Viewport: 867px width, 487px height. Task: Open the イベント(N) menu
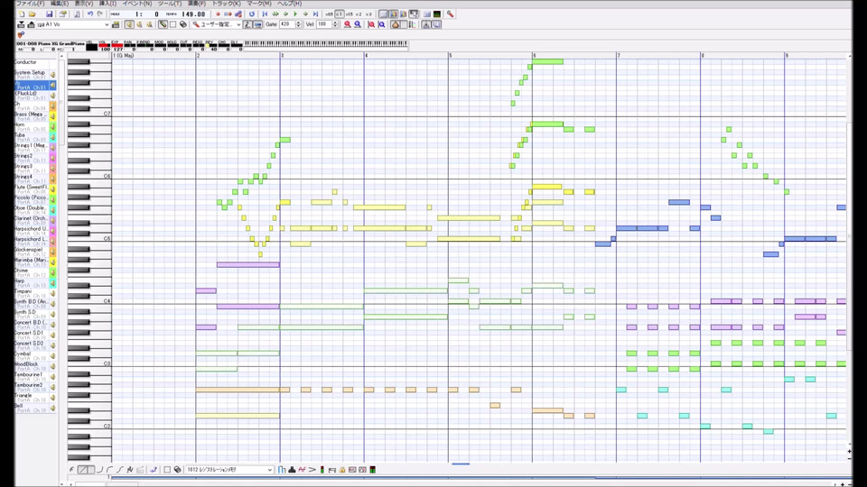click(136, 4)
